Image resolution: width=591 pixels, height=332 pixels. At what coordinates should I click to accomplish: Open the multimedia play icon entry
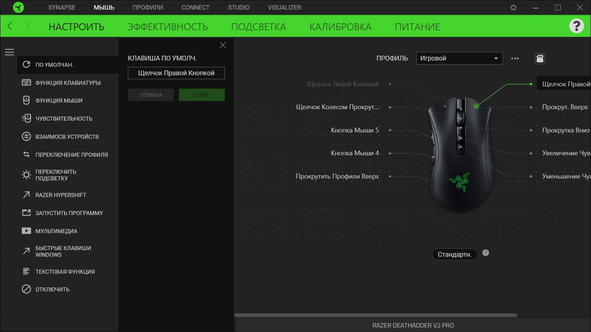(x=26, y=231)
